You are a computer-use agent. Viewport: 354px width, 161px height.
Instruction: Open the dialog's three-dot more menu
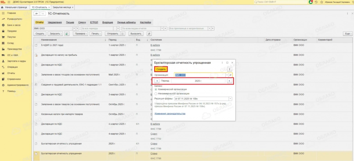coord(222,63)
